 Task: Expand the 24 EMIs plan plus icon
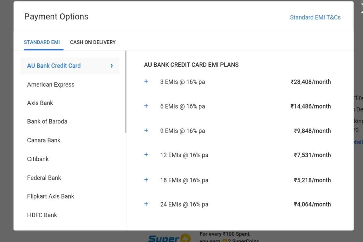tap(146, 204)
